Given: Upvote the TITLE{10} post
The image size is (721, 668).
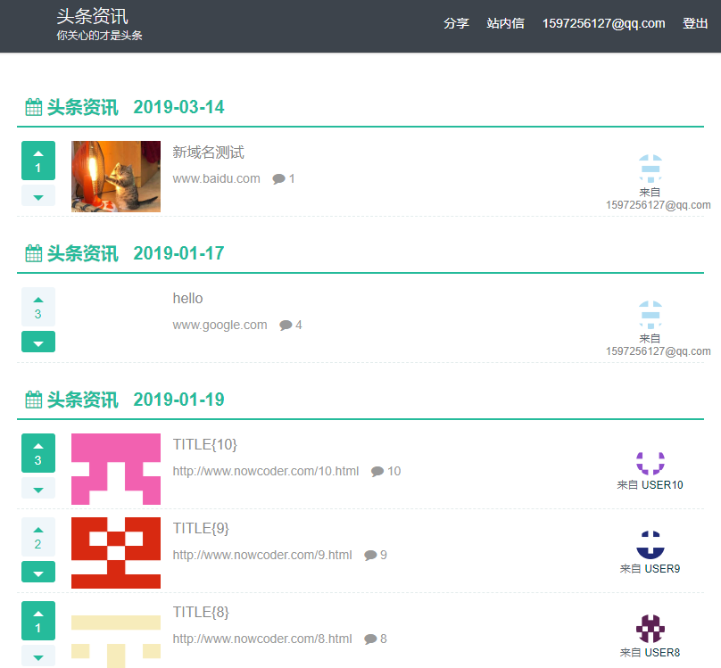Looking at the screenshot, I should [37, 453].
